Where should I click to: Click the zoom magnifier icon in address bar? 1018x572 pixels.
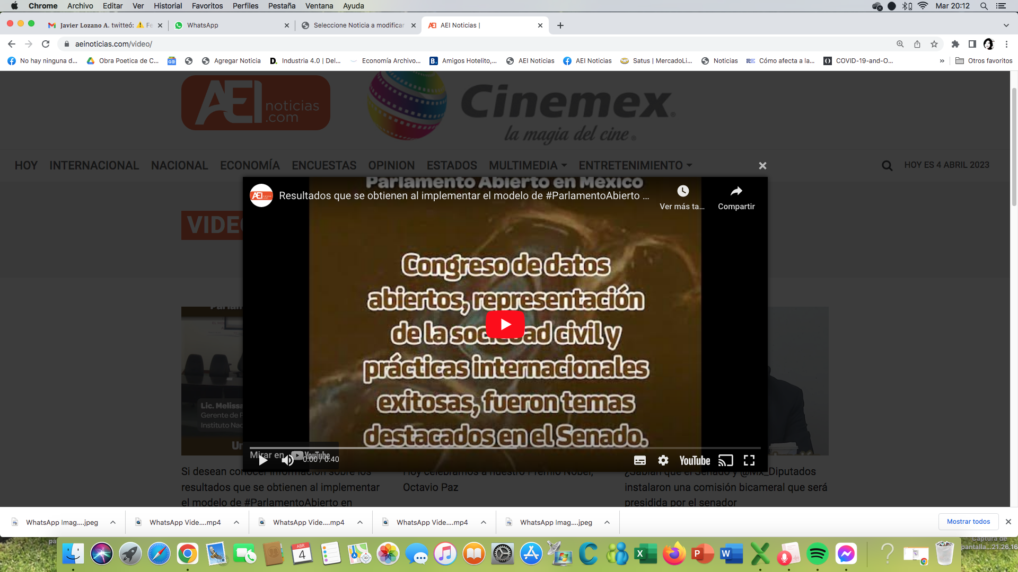point(900,44)
